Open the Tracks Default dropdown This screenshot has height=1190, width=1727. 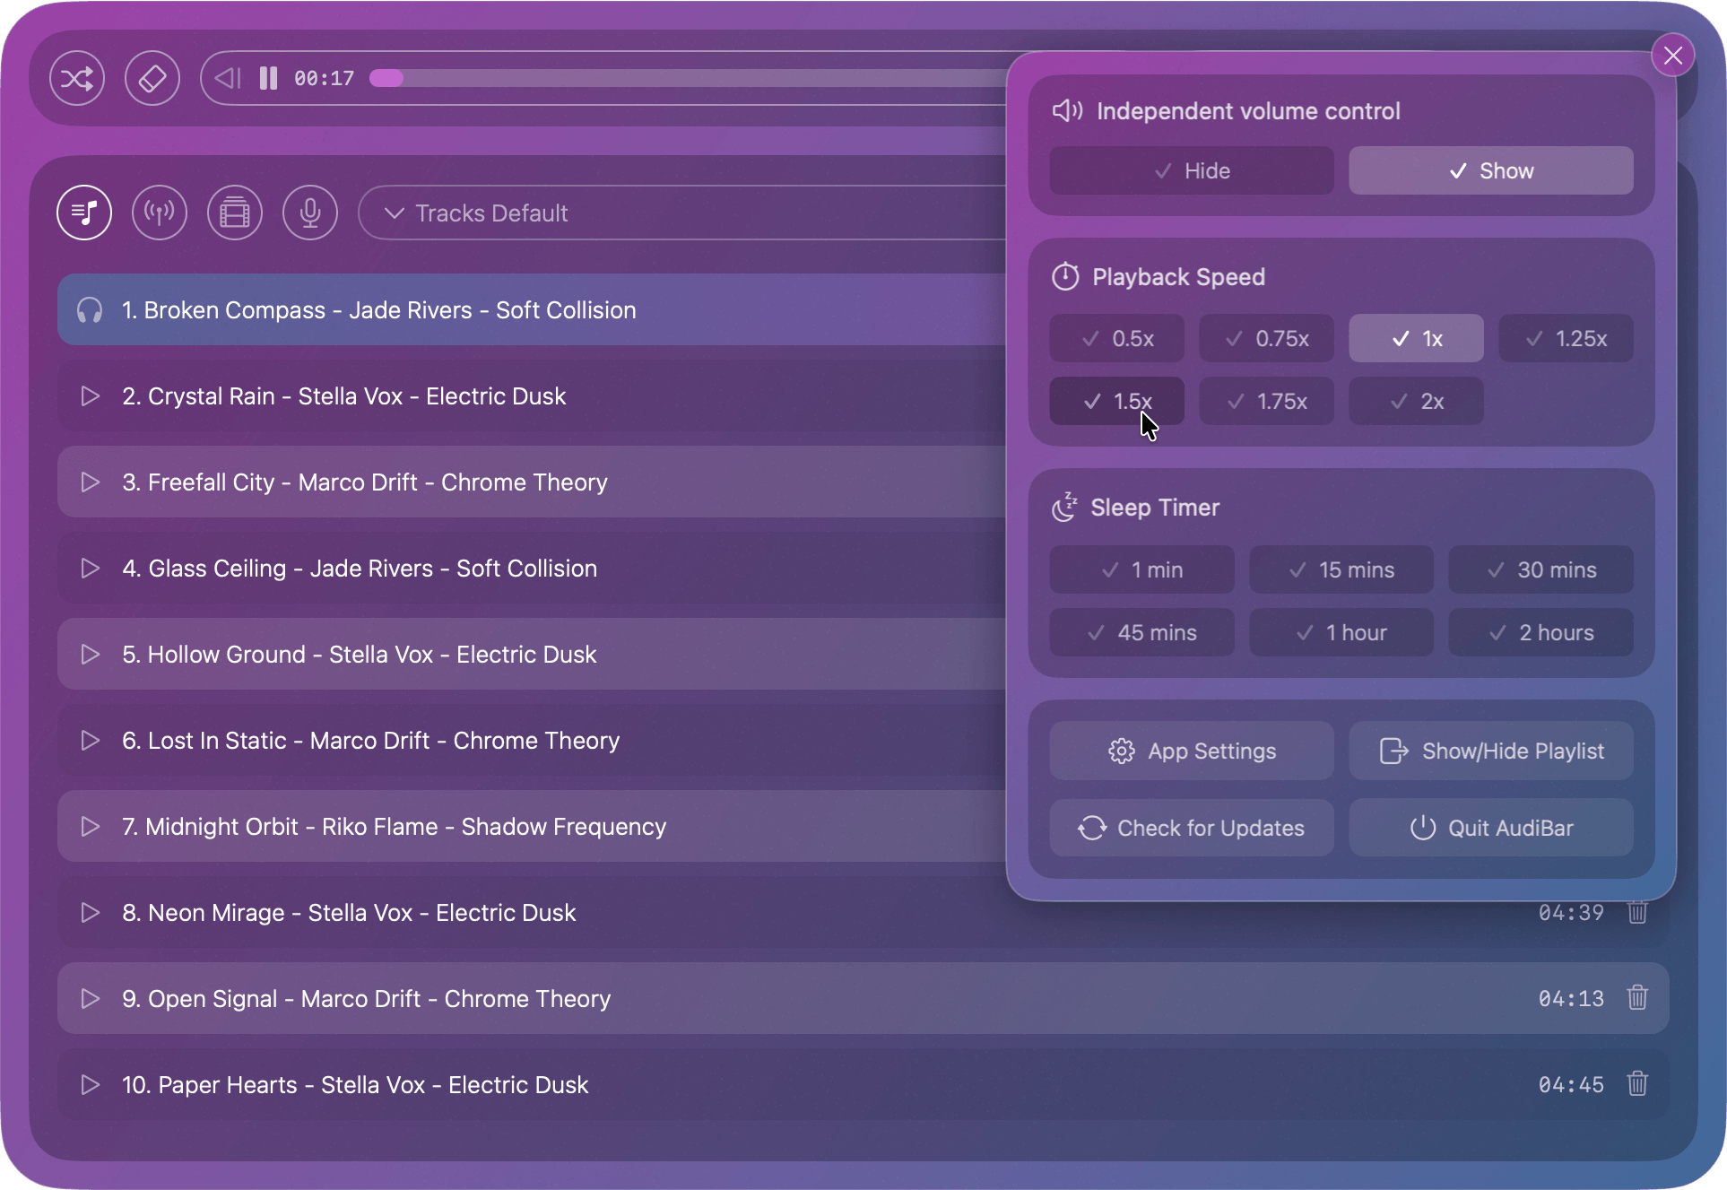(x=490, y=213)
